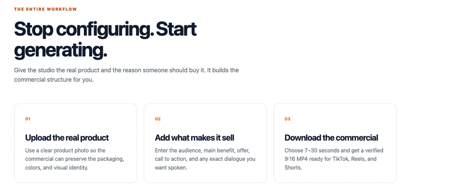Screen dimensions: 457x195
Task: Click 'colors, and visual identity.' text line
Action: 57,167
